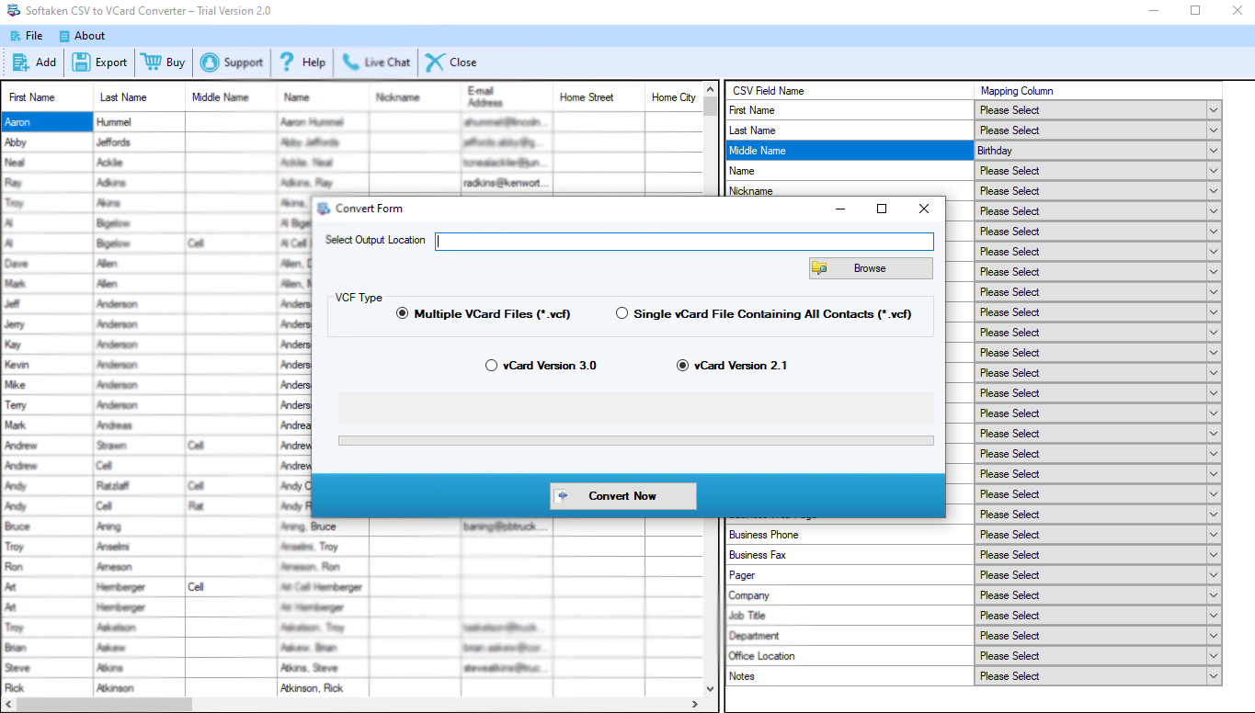Click the arrow icon on Convert Now
Image resolution: width=1255 pixels, height=713 pixels.
pyautogui.click(x=563, y=496)
